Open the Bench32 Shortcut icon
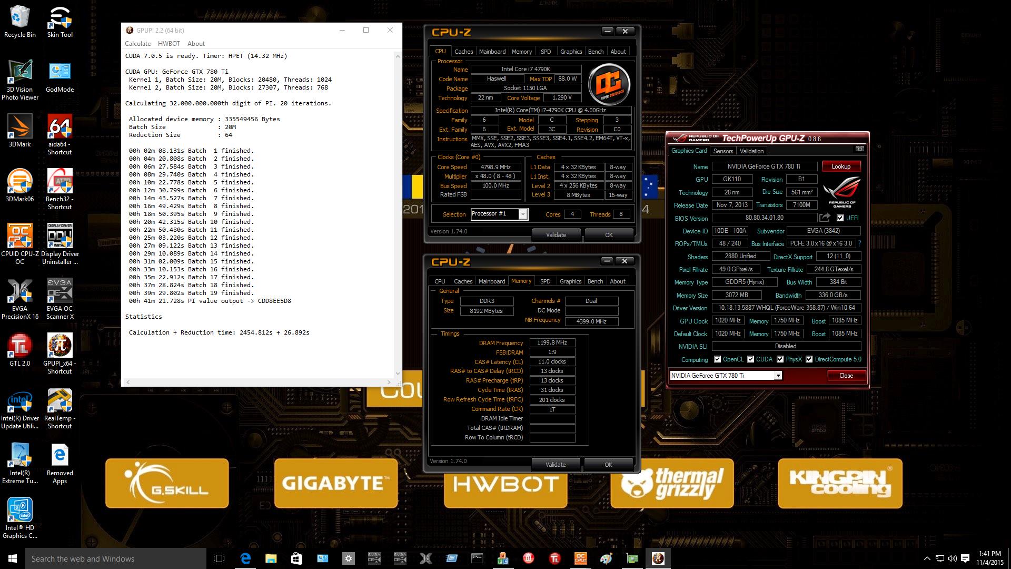The height and width of the screenshot is (569, 1011). point(60,190)
